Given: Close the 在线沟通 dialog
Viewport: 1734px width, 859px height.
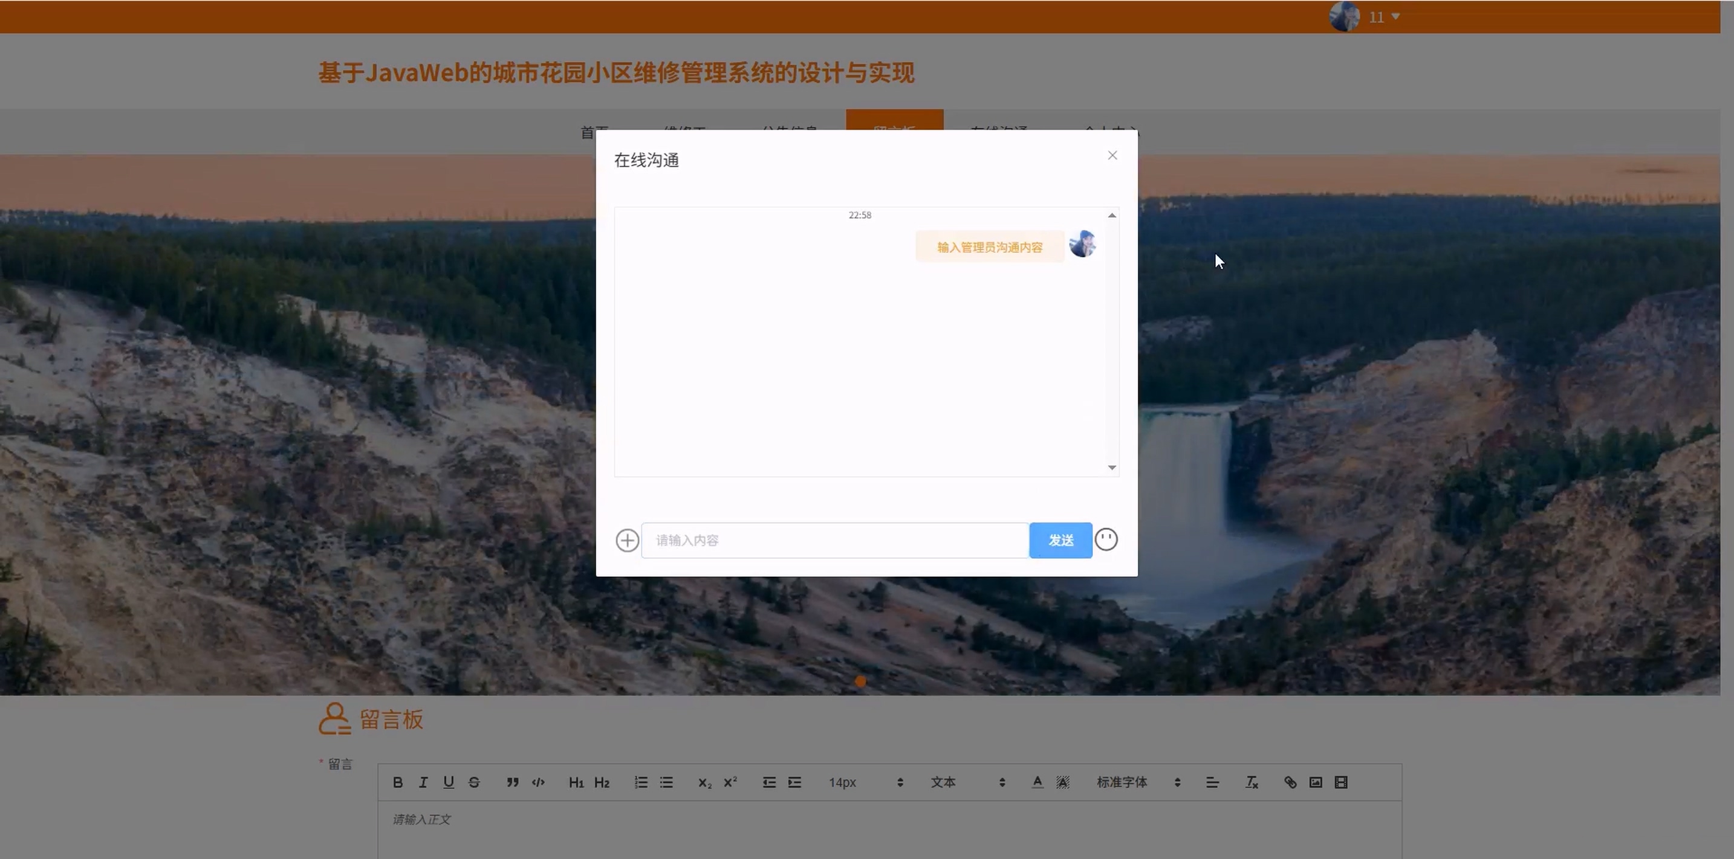Looking at the screenshot, I should [x=1112, y=155].
